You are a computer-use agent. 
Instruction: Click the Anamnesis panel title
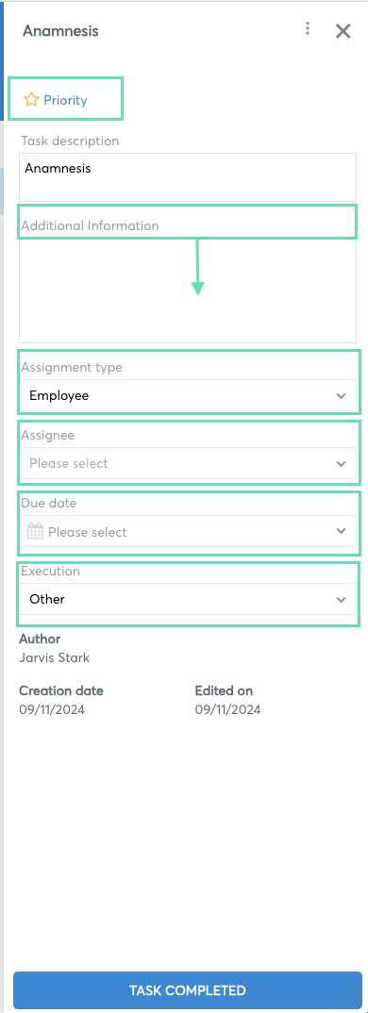coord(60,31)
